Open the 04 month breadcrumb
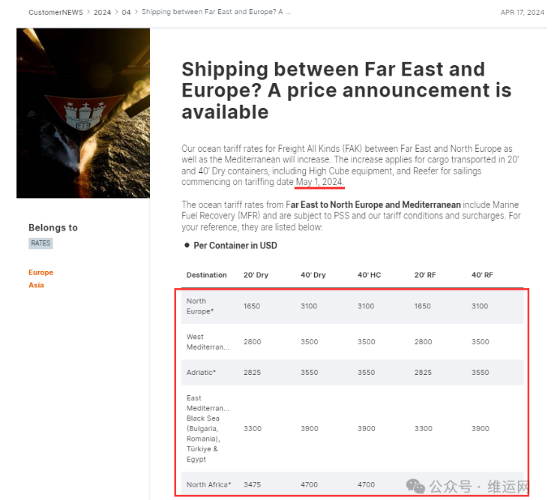This screenshot has width=560, height=500. (x=126, y=12)
